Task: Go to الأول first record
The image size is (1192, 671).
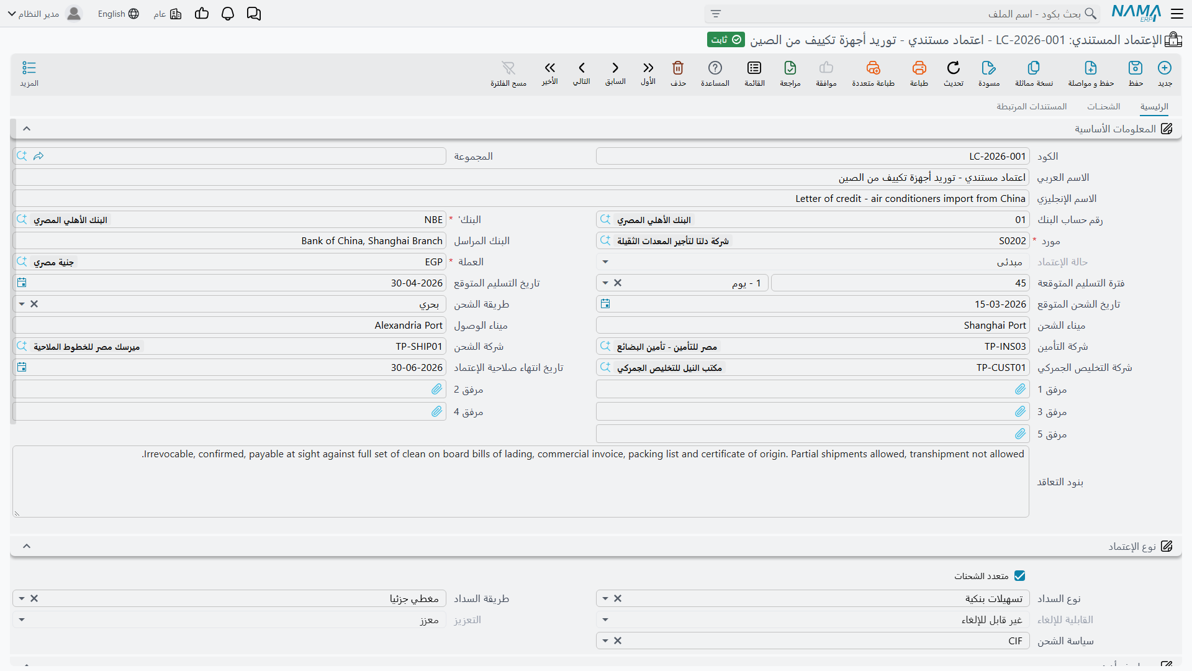Action: [648, 68]
